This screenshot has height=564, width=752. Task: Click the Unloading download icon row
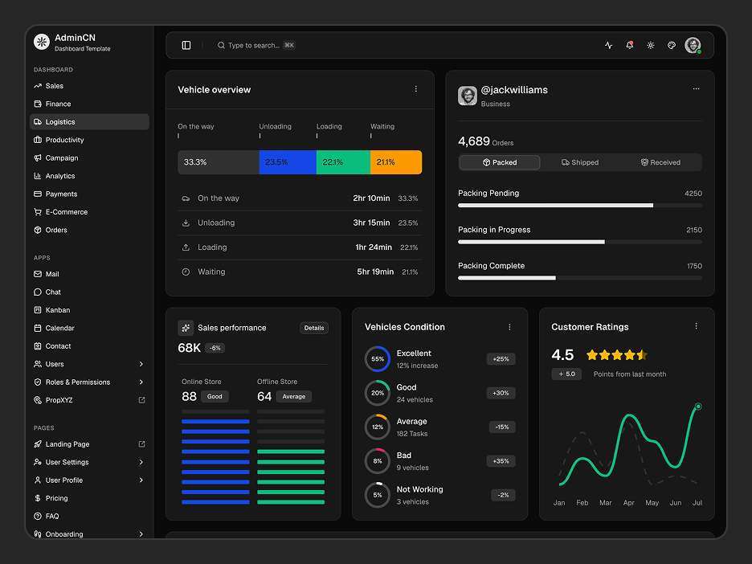pyautogui.click(x=300, y=223)
